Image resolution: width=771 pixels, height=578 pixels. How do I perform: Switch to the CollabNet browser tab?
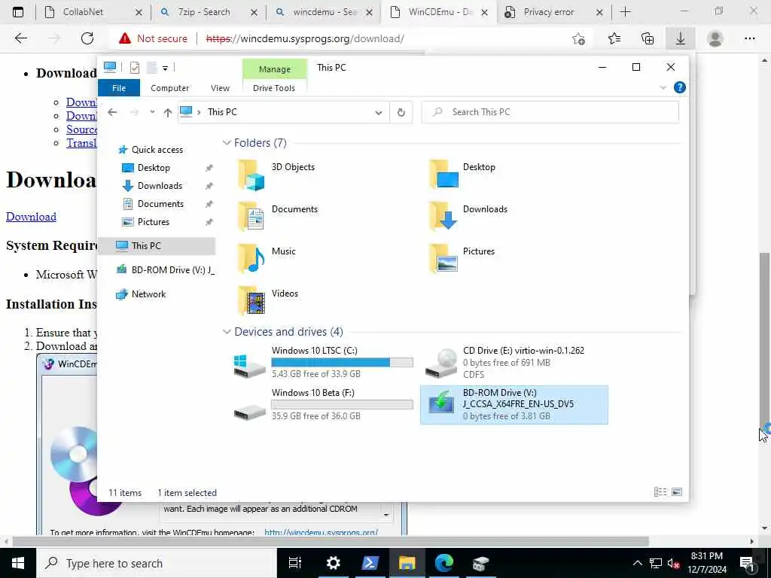(x=84, y=12)
